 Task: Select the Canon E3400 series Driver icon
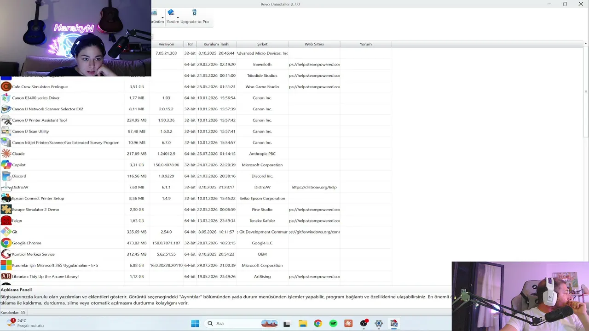(x=6, y=98)
